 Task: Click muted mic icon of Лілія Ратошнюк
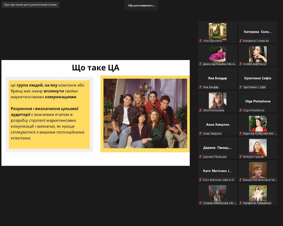(200, 110)
